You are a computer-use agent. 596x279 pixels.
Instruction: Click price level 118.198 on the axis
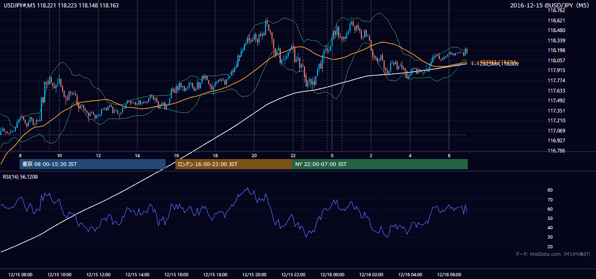click(x=556, y=50)
